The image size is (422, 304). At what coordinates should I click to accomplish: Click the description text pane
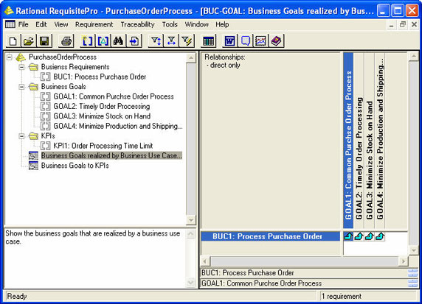click(94, 258)
